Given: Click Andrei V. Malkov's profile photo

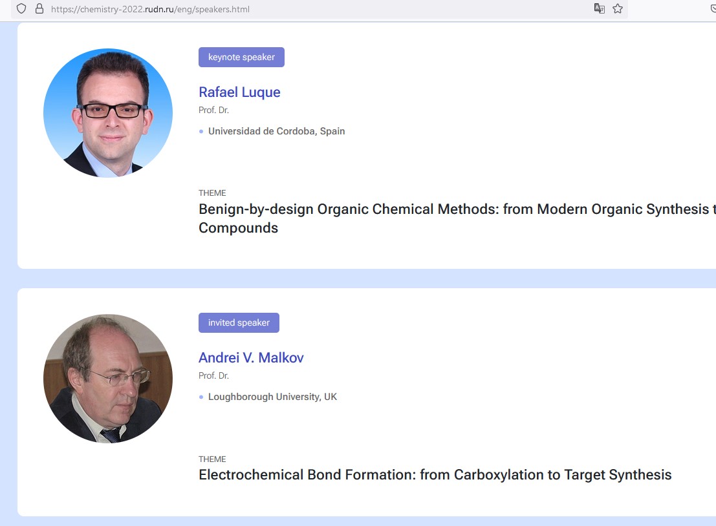Looking at the screenshot, I should [x=108, y=379].
